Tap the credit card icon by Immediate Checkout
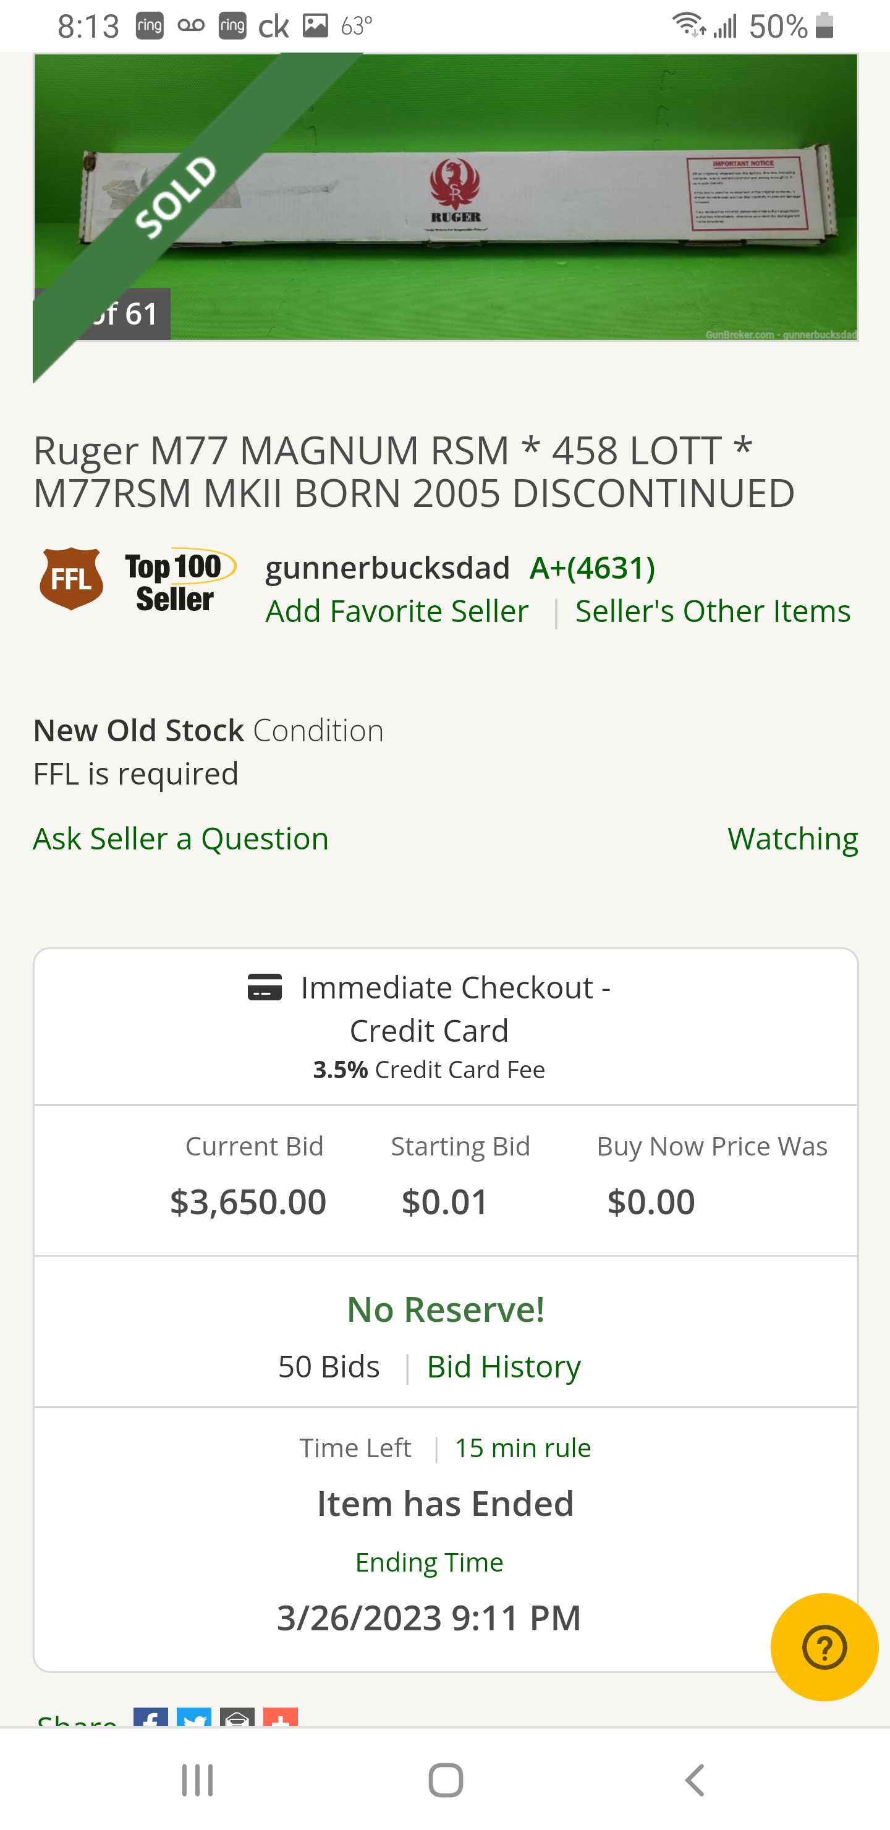Screen dimensions: 890x1830 [x=265, y=987]
